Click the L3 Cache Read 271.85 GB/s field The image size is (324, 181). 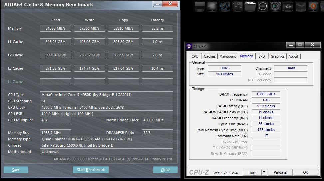[x=56, y=68]
